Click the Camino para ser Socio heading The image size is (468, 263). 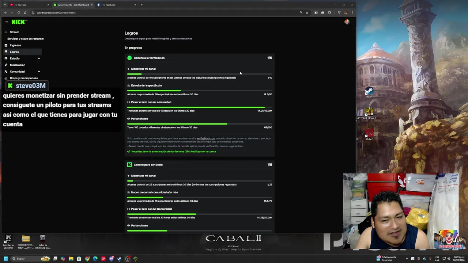(x=148, y=165)
